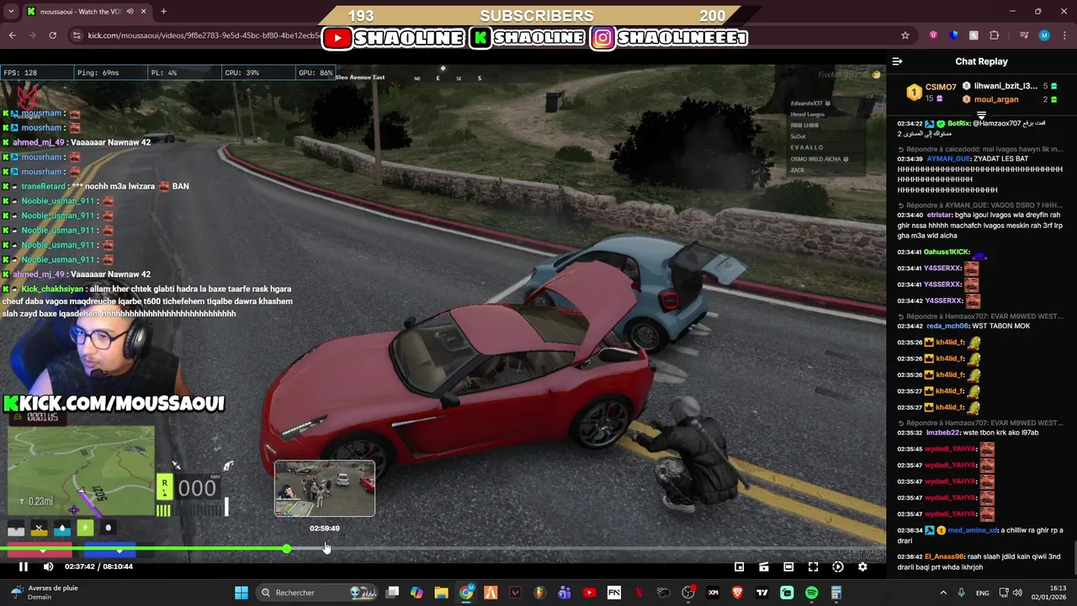Click the microphone tray icon

tap(961, 593)
